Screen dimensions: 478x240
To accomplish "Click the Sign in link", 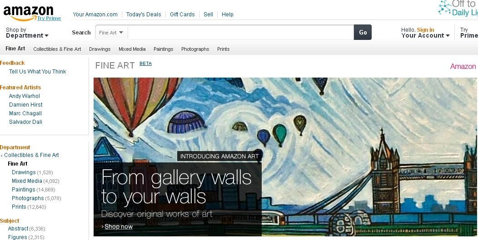I will (x=425, y=29).
